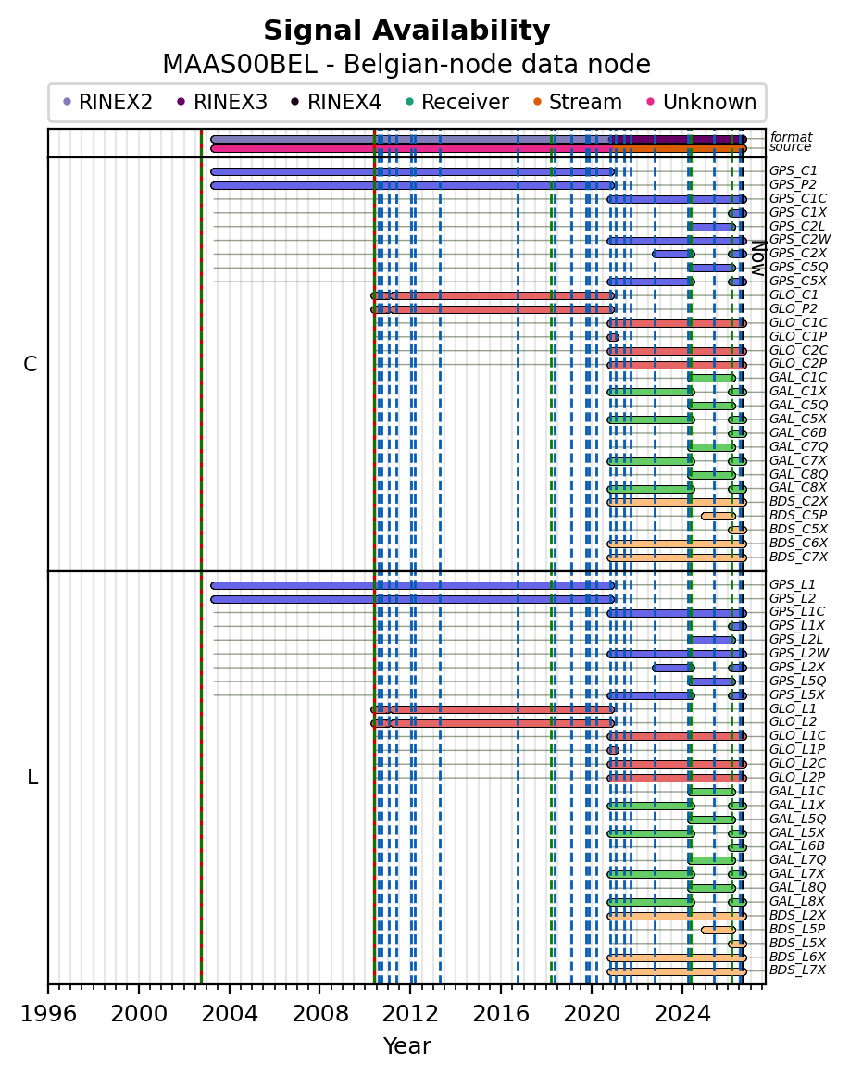The image size is (850, 1076).
Task: Click the GPS_C1 row label
Action: pos(794,171)
